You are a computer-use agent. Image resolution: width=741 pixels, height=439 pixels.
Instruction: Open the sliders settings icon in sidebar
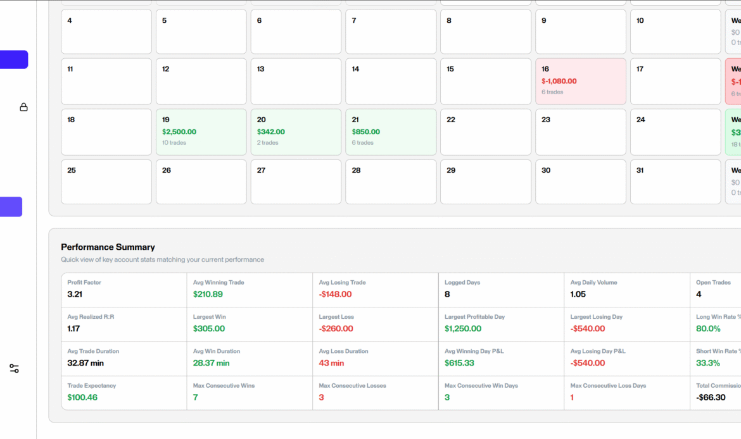coord(15,368)
